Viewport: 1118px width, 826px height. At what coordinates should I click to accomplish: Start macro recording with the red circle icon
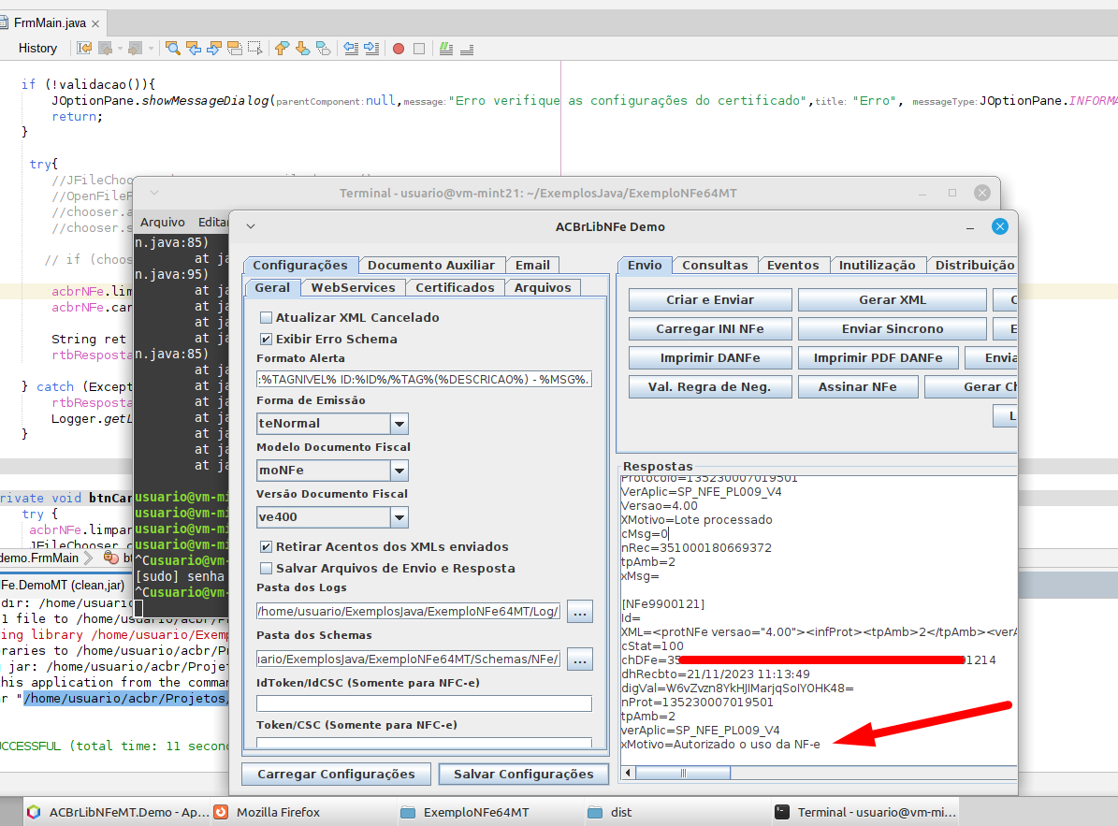point(399,49)
